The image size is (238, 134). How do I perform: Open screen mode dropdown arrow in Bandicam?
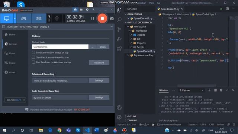click(x=15, y=19)
